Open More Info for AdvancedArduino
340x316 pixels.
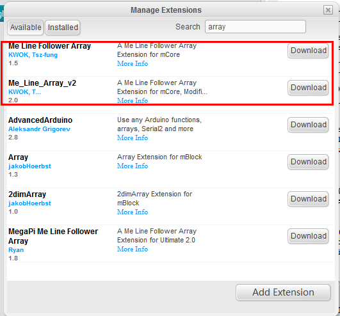133,138
